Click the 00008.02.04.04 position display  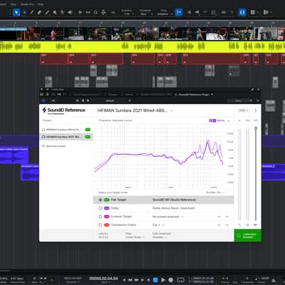tap(103, 278)
